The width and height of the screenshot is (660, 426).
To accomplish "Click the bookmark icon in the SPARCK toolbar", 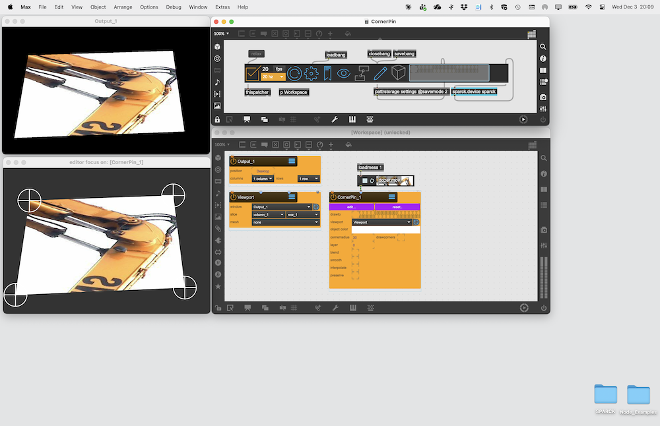I will (x=327, y=73).
